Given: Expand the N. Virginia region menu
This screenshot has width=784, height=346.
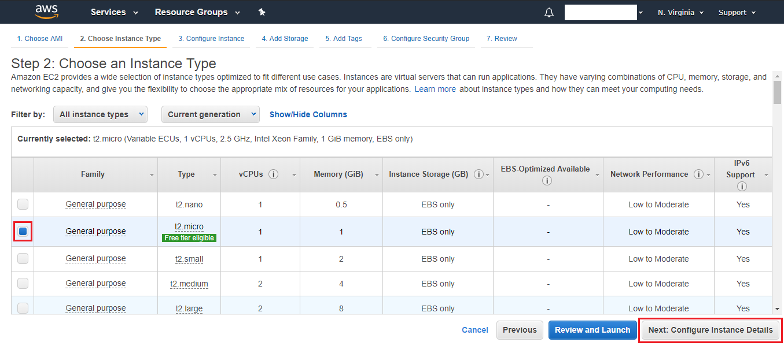Looking at the screenshot, I should [x=680, y=12].
